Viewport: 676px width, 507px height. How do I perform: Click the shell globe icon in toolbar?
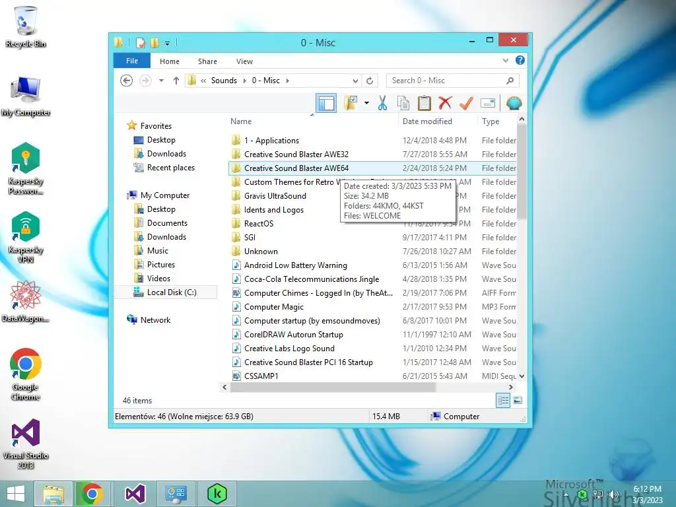coord(514,103)
